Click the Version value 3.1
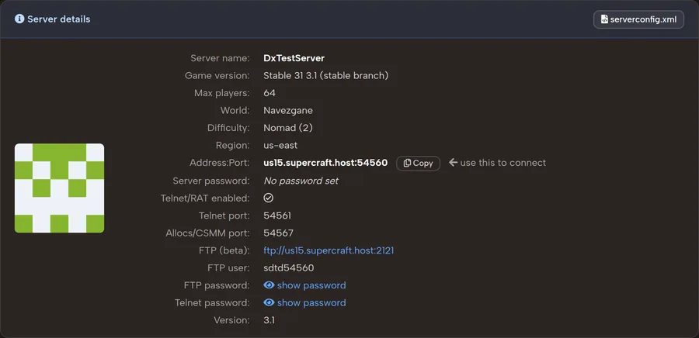This screenshot has width=699, height=338. (269, 319)
